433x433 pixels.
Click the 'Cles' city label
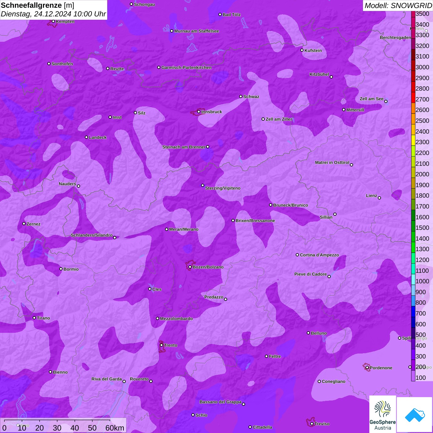(x=157, y=289)
